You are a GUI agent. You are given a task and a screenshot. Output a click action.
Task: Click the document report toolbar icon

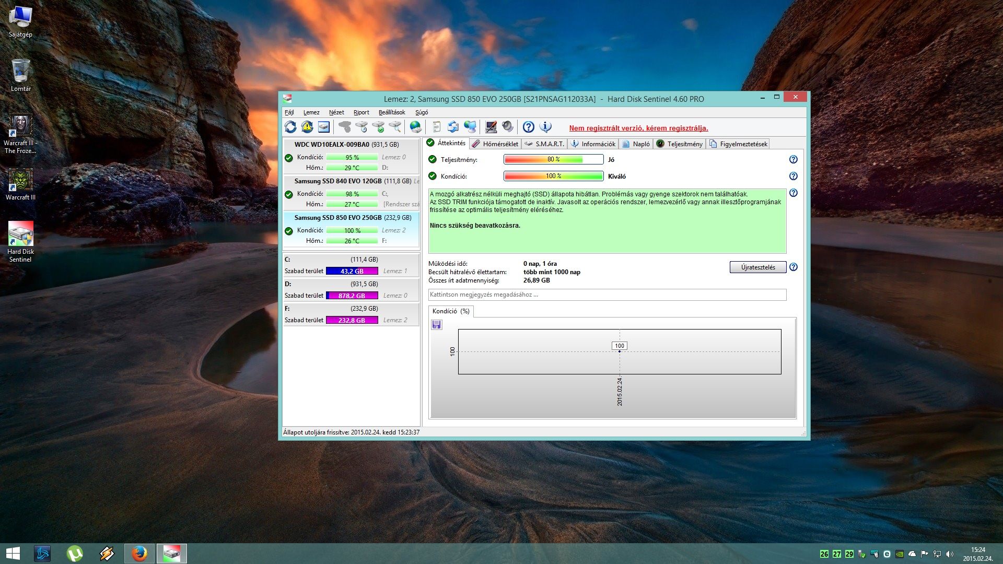click(437, 127)
